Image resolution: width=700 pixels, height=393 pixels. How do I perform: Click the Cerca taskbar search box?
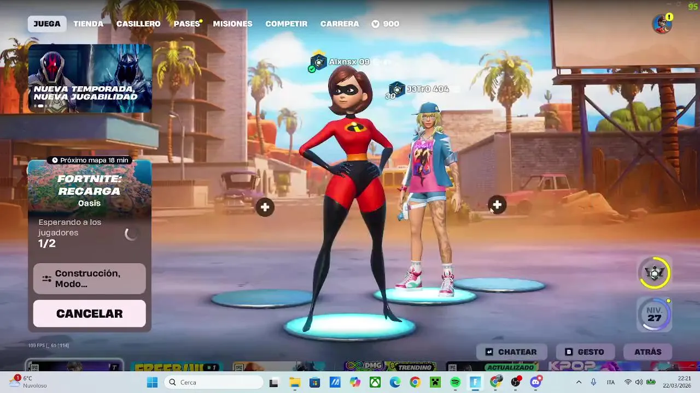[x=213, y=382]
